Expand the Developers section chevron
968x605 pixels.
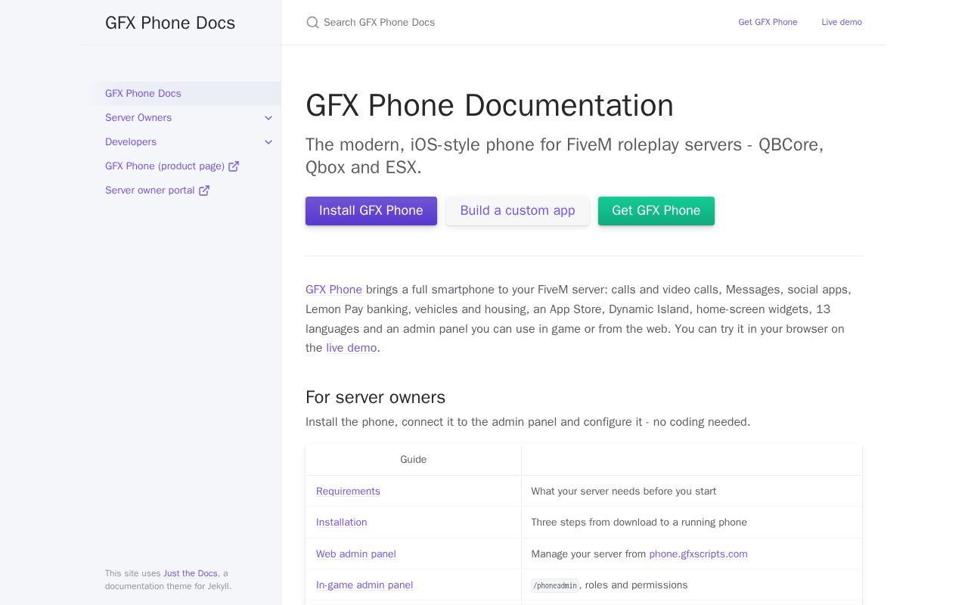coord(268,142)
